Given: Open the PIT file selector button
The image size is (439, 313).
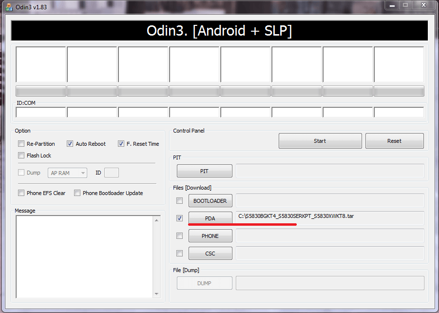Looking at the screenshot, I should click(x=204, y=171).
